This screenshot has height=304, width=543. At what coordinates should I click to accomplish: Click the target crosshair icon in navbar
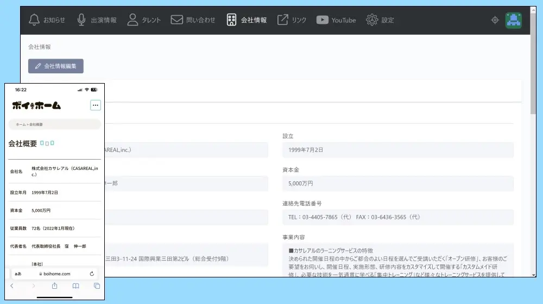(x=495, y=20)
